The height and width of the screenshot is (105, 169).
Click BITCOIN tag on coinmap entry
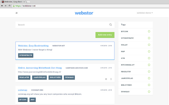pyautogui.click(x=23, y=100)
